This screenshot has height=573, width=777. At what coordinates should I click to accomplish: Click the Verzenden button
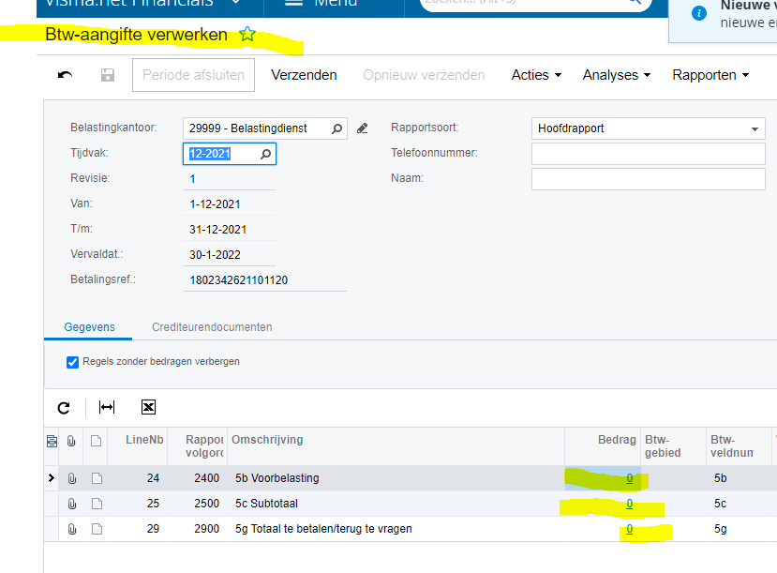304,75
